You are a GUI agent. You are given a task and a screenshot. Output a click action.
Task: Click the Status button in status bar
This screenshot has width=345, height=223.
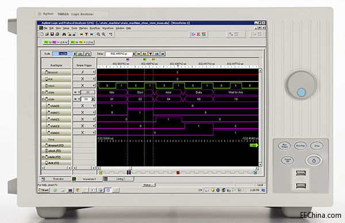pyautogui.click(x=148, y=185)
